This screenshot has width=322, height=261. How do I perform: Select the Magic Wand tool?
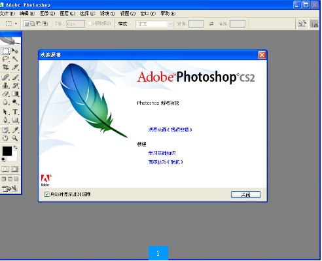click(x=15, y=59)
